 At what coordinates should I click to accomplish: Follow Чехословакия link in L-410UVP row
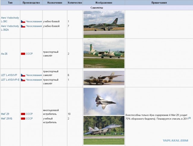tap(34, 75)
